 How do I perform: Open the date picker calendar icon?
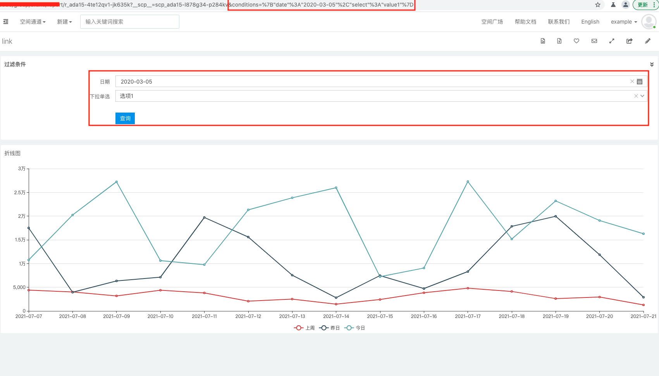(x=640, y=82)
